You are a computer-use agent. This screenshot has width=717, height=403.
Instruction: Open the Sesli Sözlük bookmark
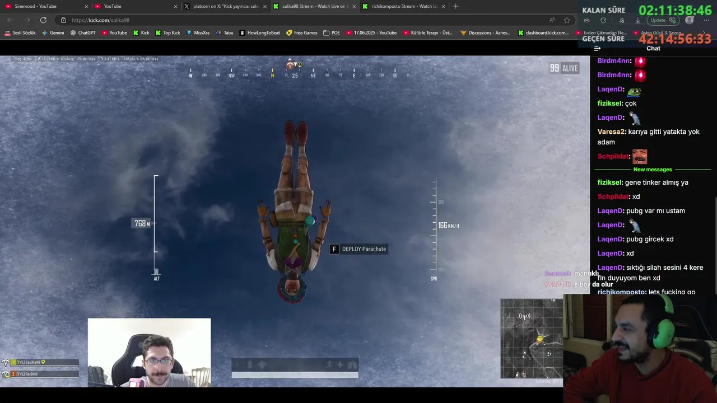(20, 33)
